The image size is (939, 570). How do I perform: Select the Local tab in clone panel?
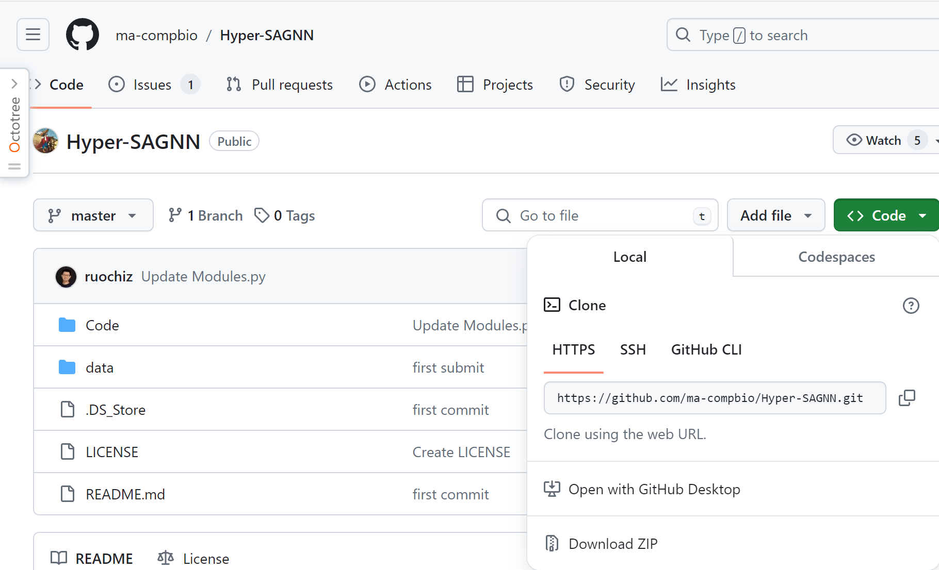[x=630, y=257]
